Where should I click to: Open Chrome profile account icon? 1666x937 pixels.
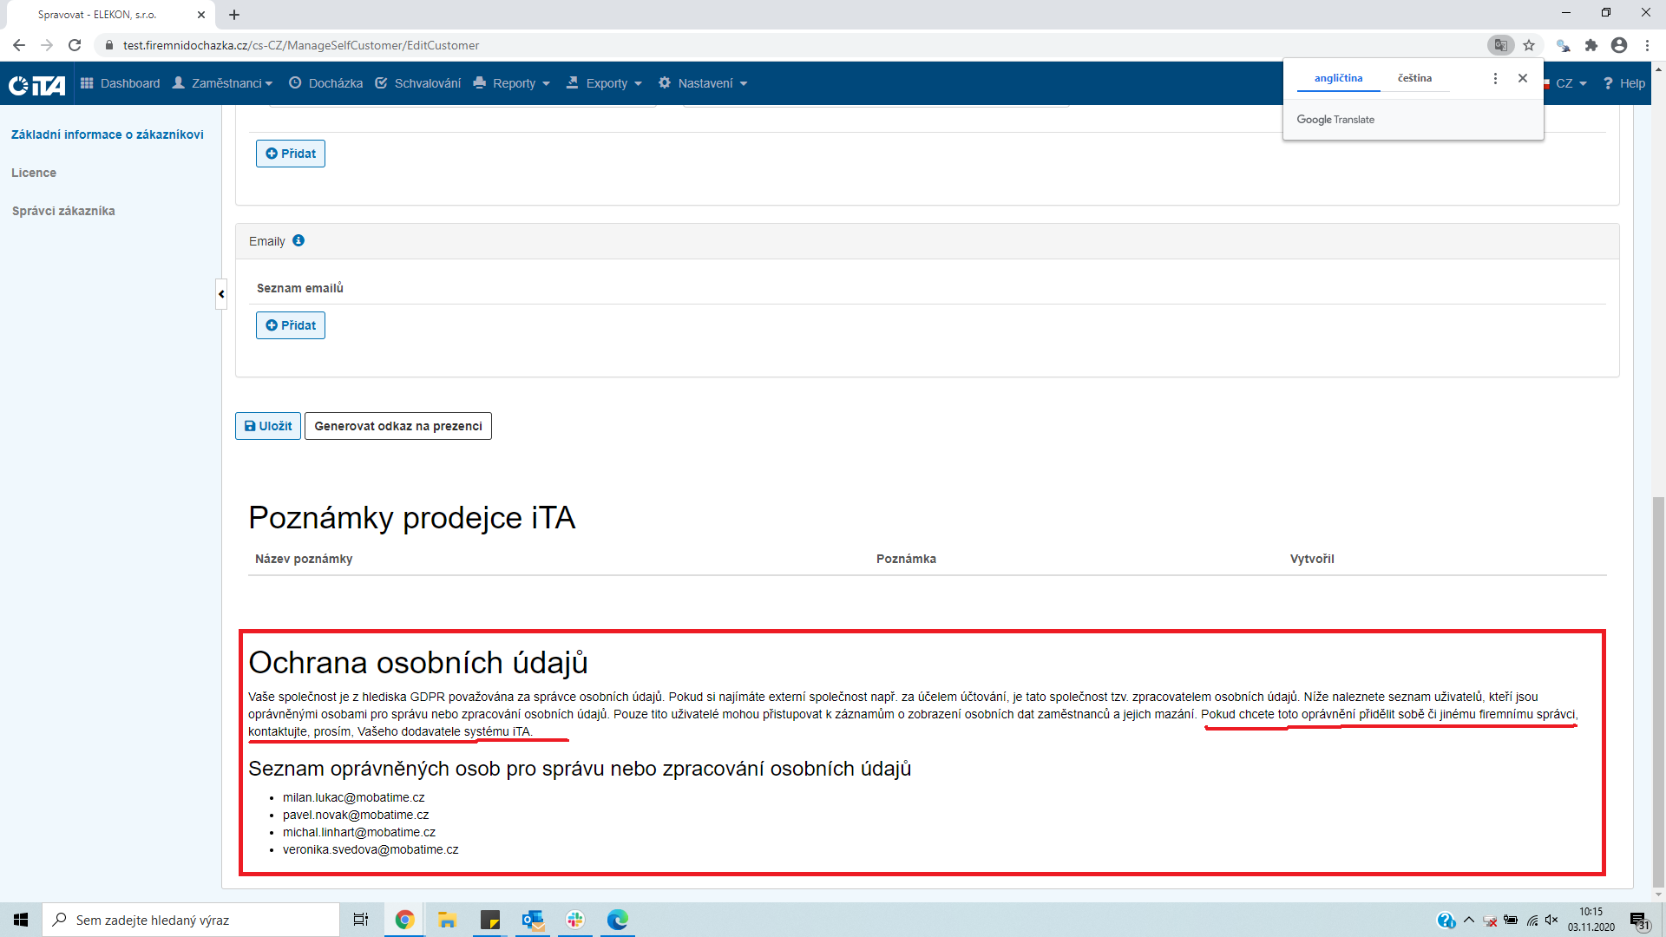point(1618,45)
